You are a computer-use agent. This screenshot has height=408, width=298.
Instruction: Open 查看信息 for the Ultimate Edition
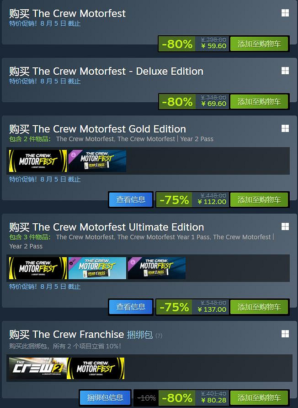(131, 307)
